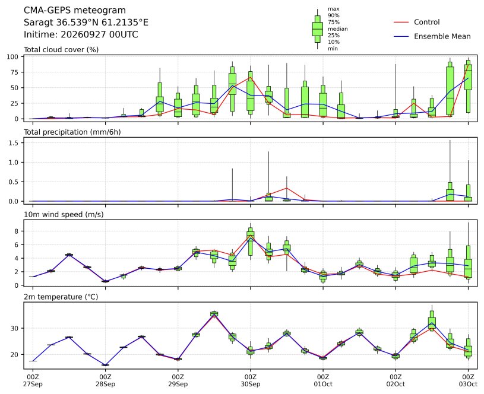
Task: Click the red Control legend line
Action: [401, 22]
